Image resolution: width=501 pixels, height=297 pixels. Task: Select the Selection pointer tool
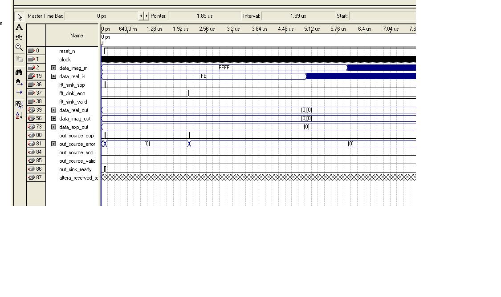tap(19, 17)
